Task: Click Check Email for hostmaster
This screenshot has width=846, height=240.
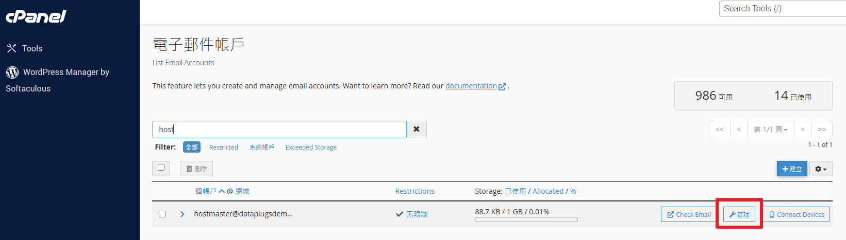Action: coord(689,214)
